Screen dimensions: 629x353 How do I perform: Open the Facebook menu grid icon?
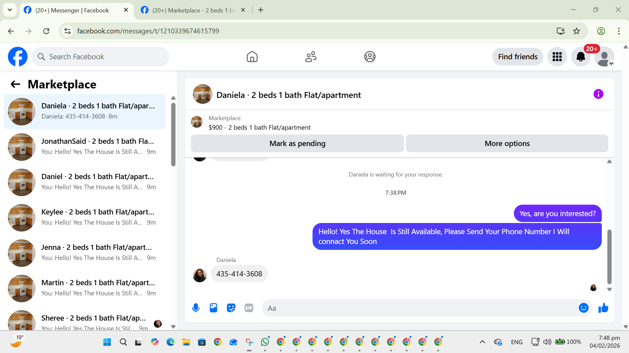pyautogui.click(x=557, y=57)
